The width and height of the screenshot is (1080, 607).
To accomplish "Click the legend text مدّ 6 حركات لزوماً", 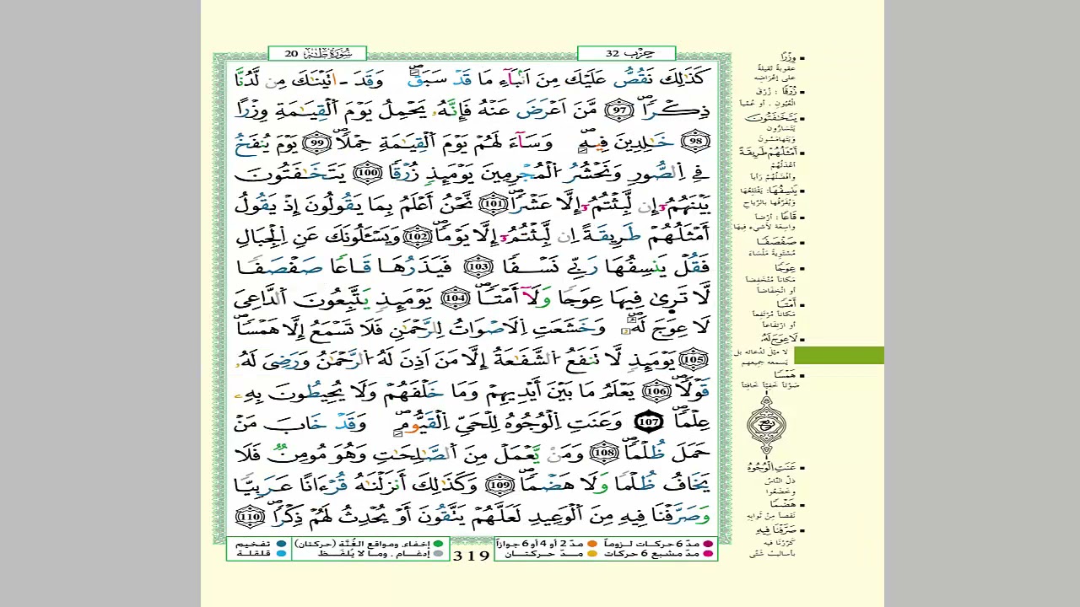I will click(x=651, y=544).
